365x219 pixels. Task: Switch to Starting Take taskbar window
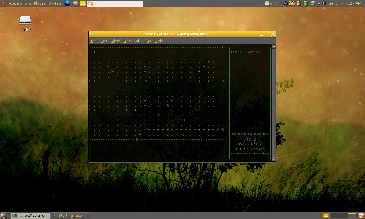coord(70,216)
